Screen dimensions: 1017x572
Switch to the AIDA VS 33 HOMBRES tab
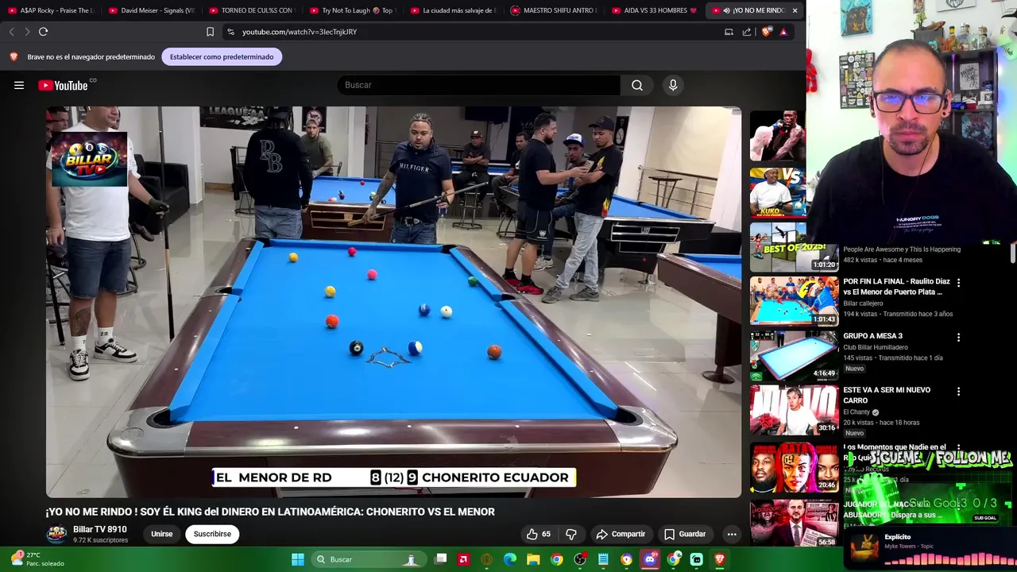tap(655, 10)
